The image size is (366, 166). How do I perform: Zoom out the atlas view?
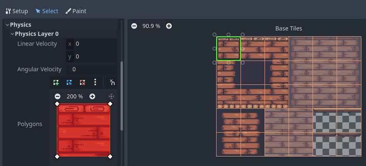coord(134,26)
